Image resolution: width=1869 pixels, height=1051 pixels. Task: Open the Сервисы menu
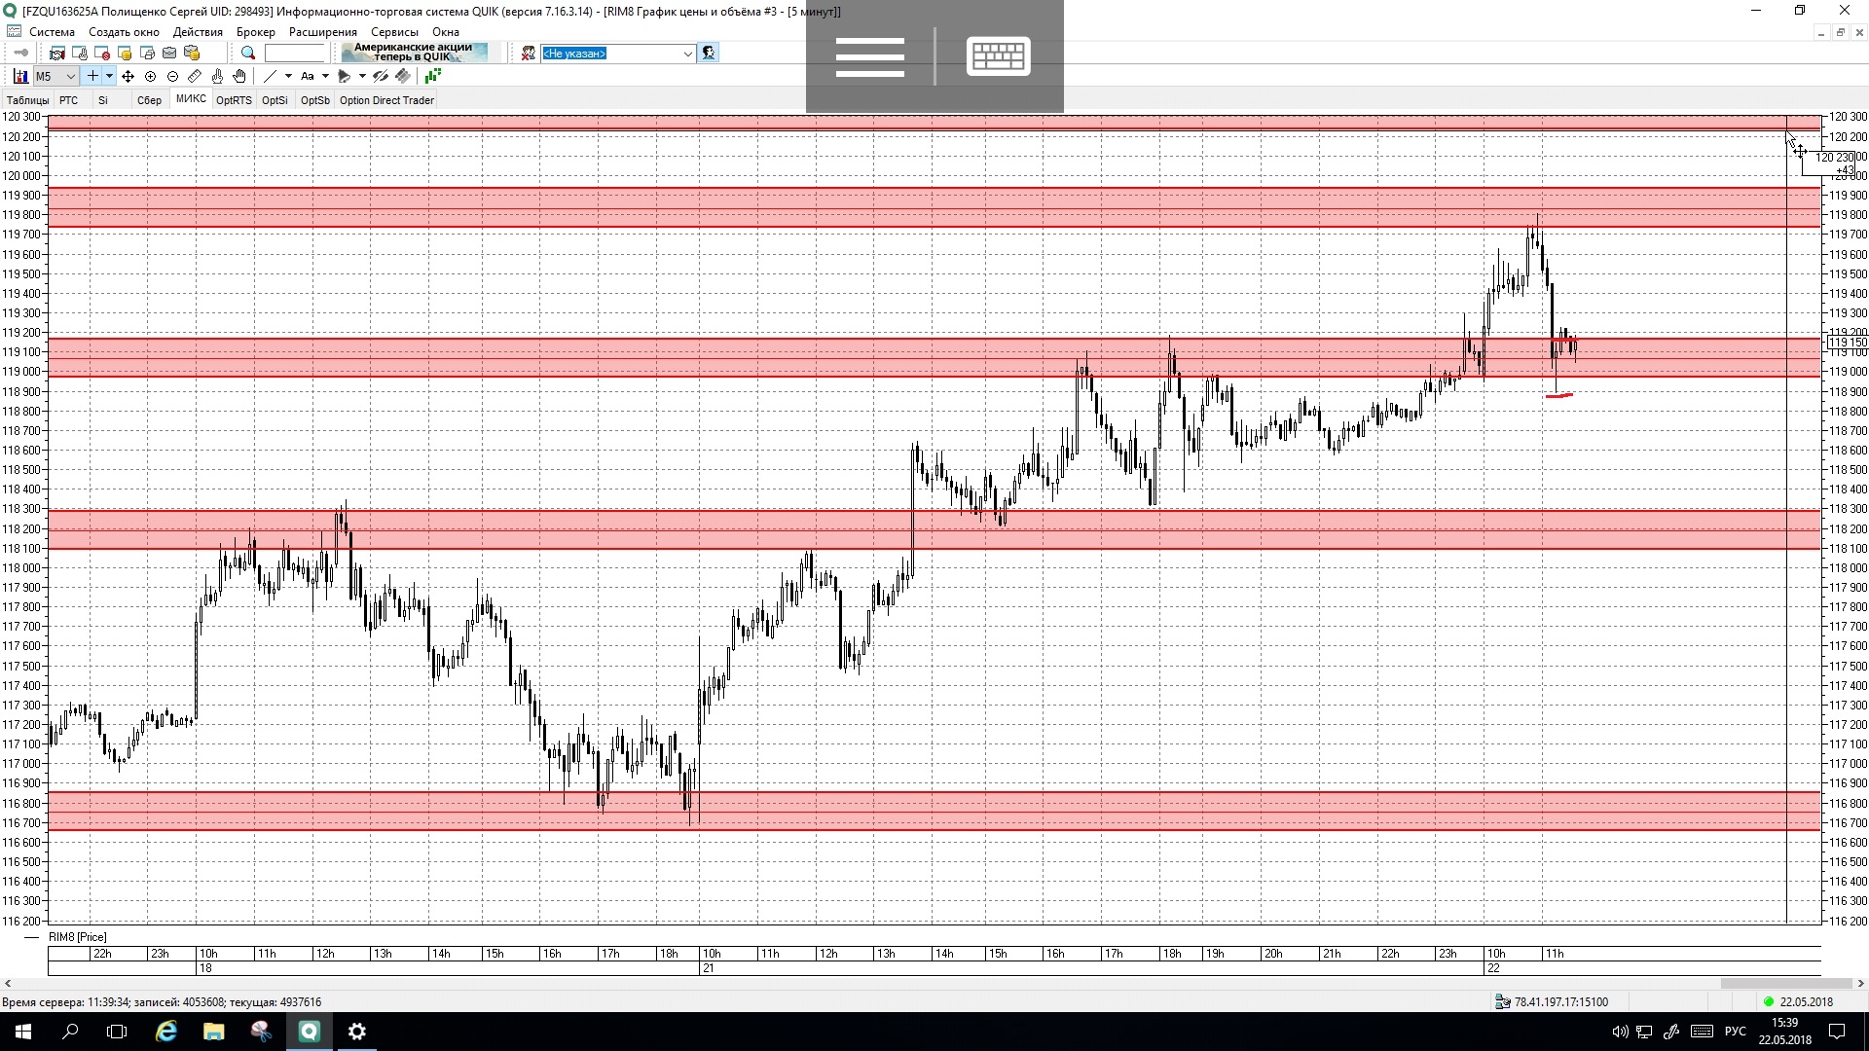click(393, 32)
